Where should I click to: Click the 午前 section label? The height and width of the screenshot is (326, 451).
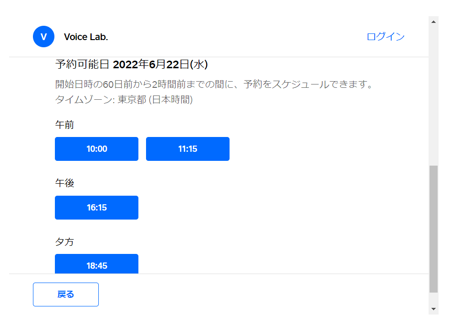coord(64,125)
